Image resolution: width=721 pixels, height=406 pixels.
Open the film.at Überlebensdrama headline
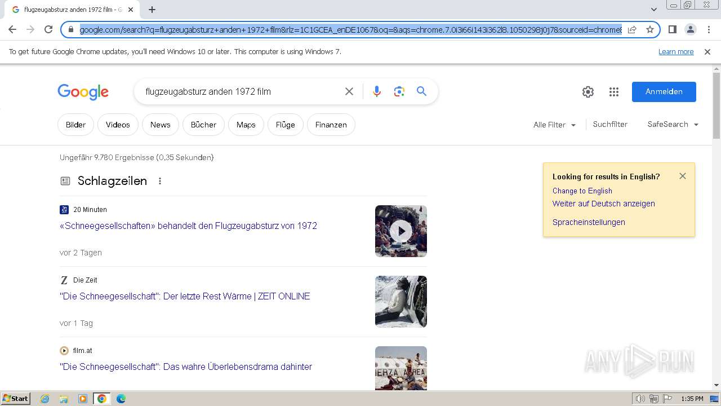tap(186, 367)
